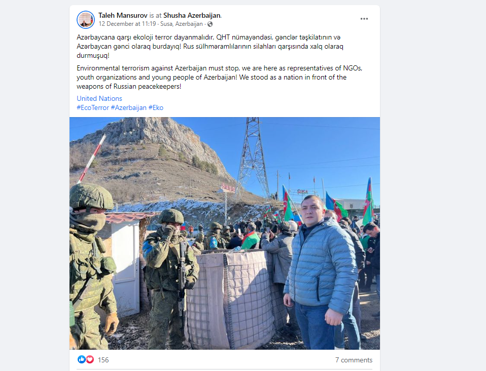View the 156 reactions count
This screenshot has height=371, width=486.
coord(103,360)
